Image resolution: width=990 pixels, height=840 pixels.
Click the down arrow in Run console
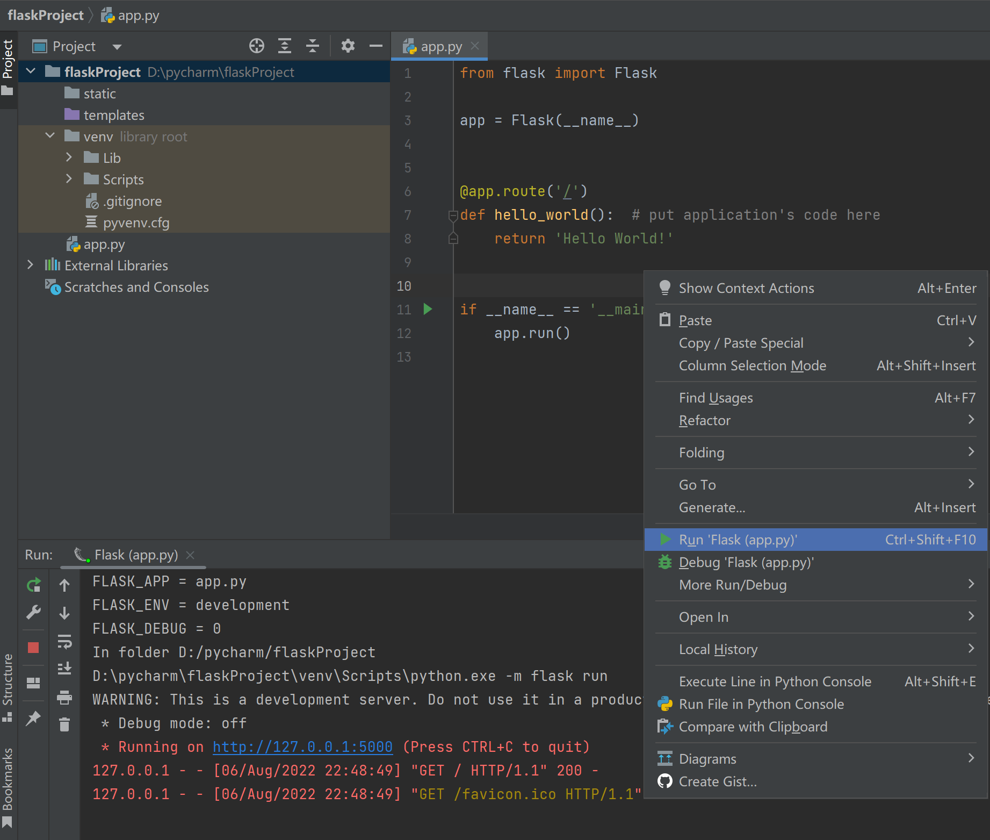pos(64,613)
